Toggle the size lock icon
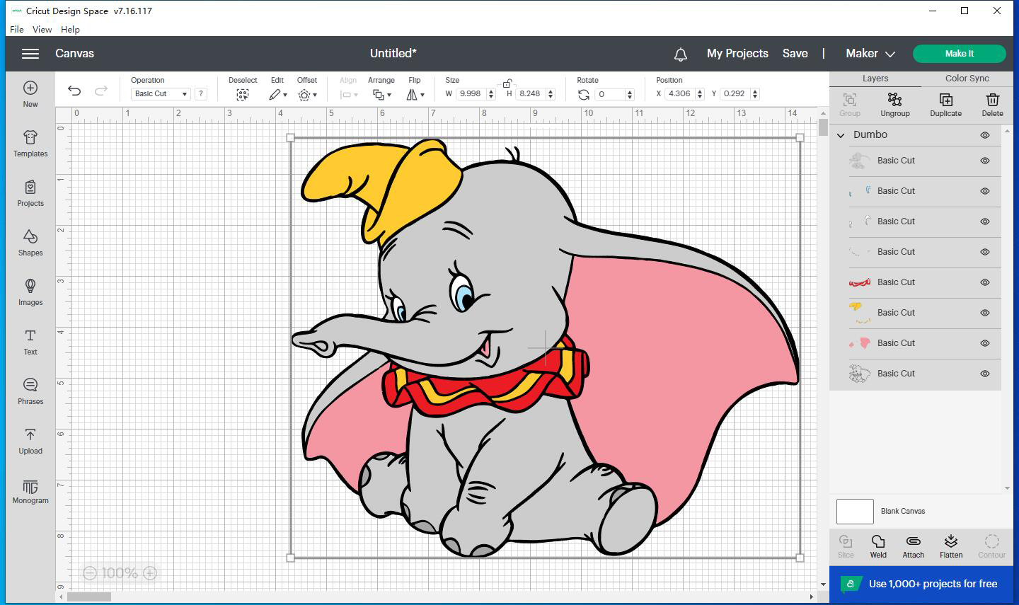Image resolution: width=1019 pixels, height=605 pixels. point(507,83)
